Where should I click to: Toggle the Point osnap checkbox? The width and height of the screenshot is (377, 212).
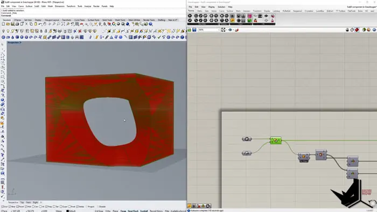point(18,207)
